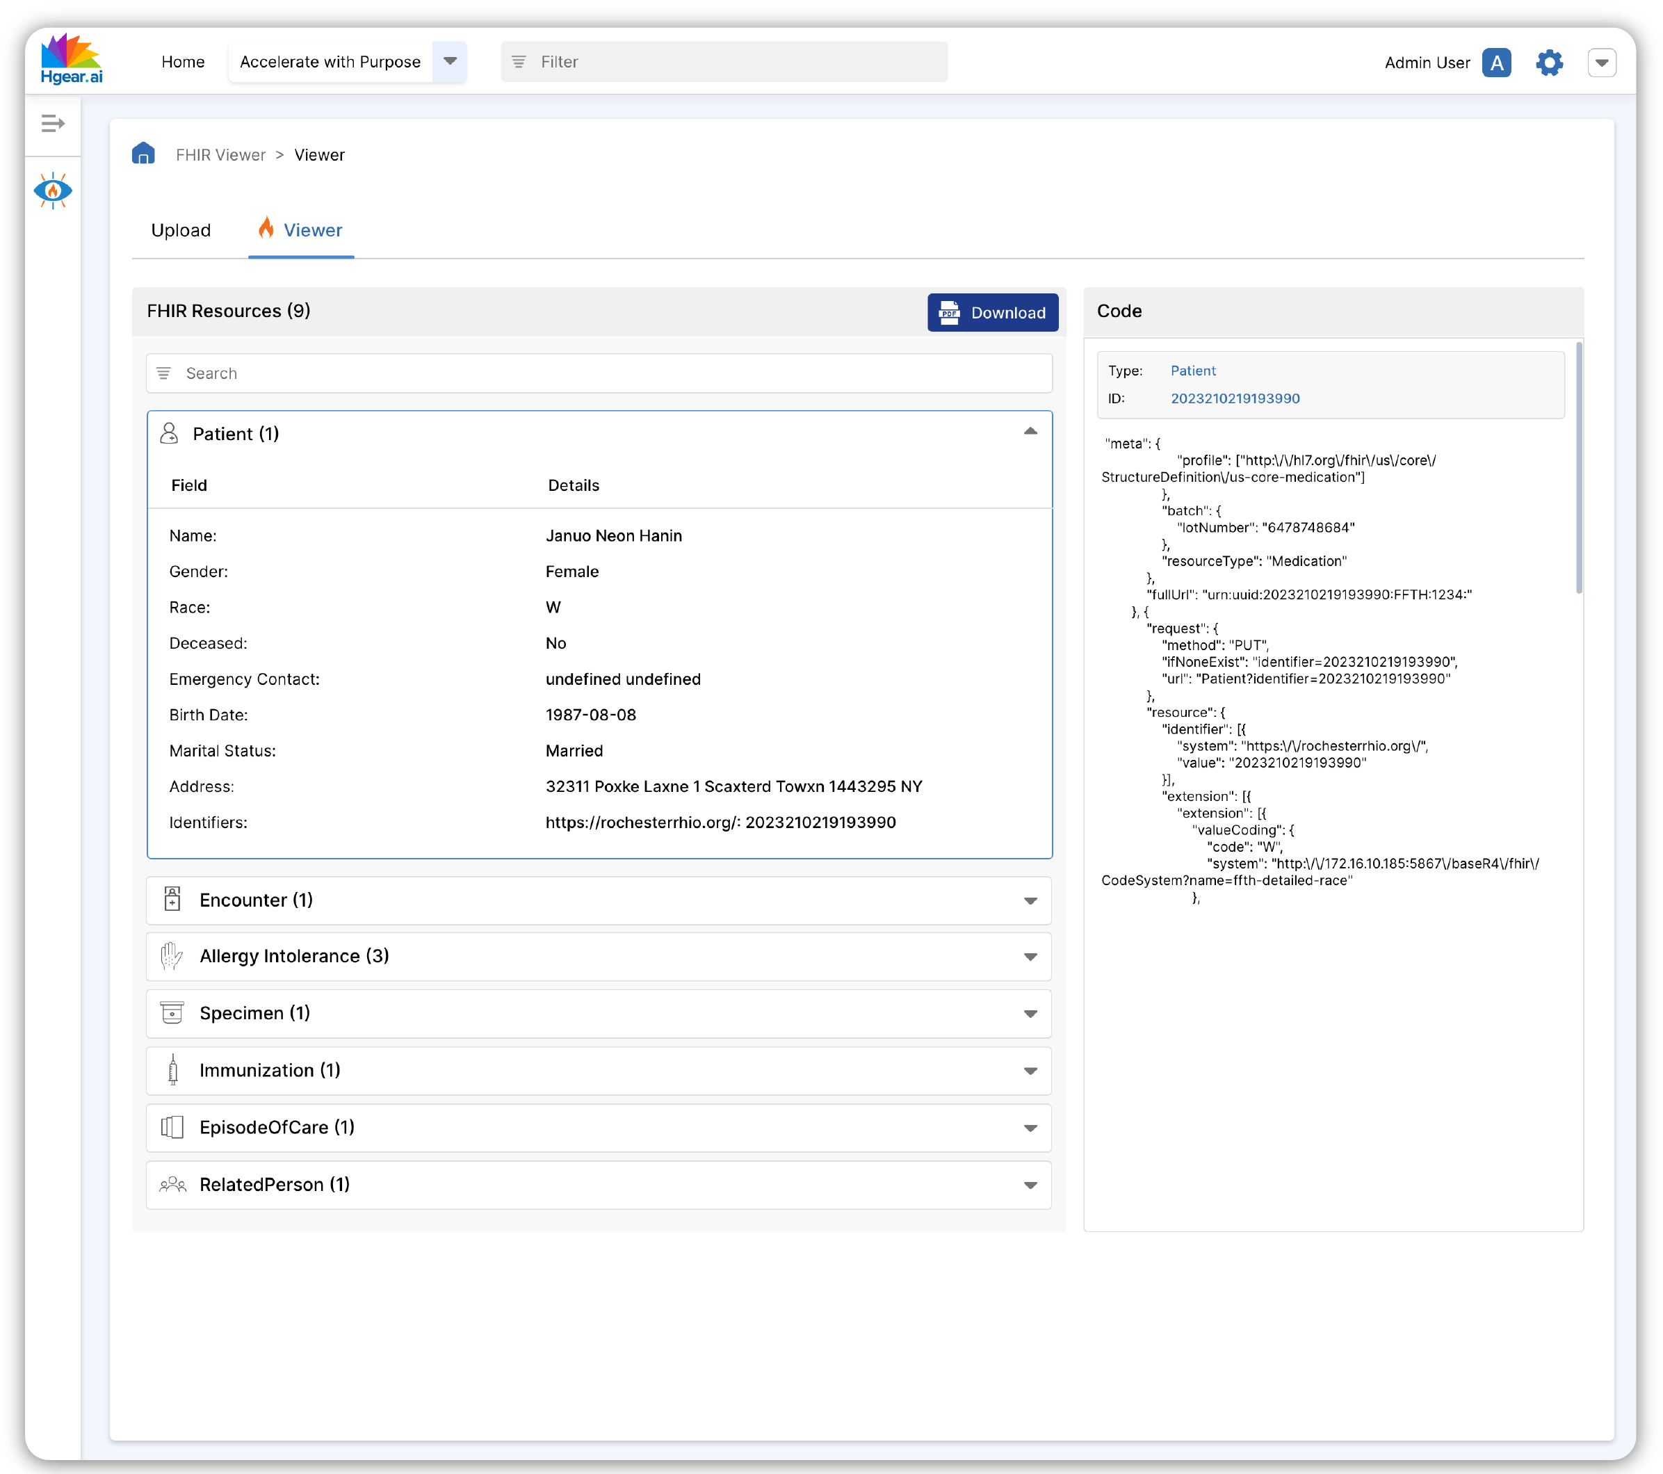
Task: Click the Download button
Action: click(992, 312)
